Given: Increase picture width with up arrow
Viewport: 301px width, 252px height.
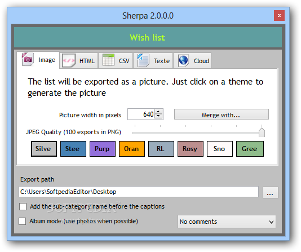Looking at the screenshot, I should click(158, 112).
